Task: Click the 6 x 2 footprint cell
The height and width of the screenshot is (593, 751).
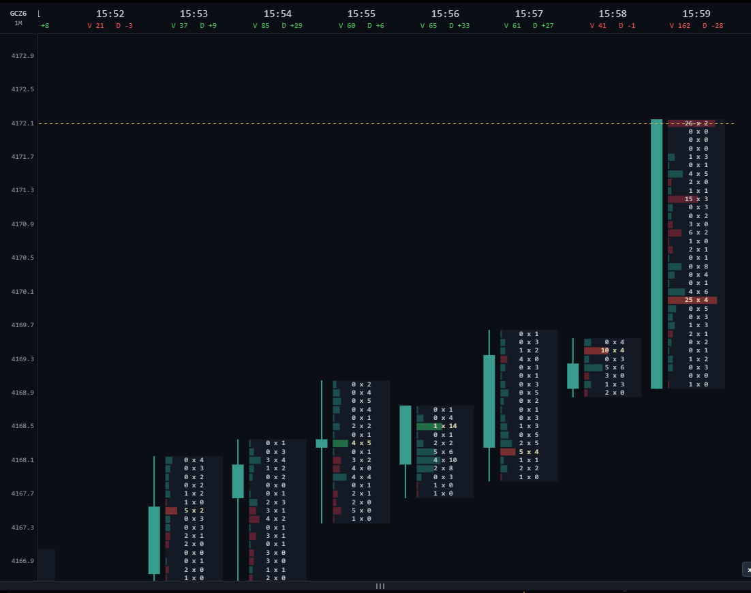Action: point(696,233)
